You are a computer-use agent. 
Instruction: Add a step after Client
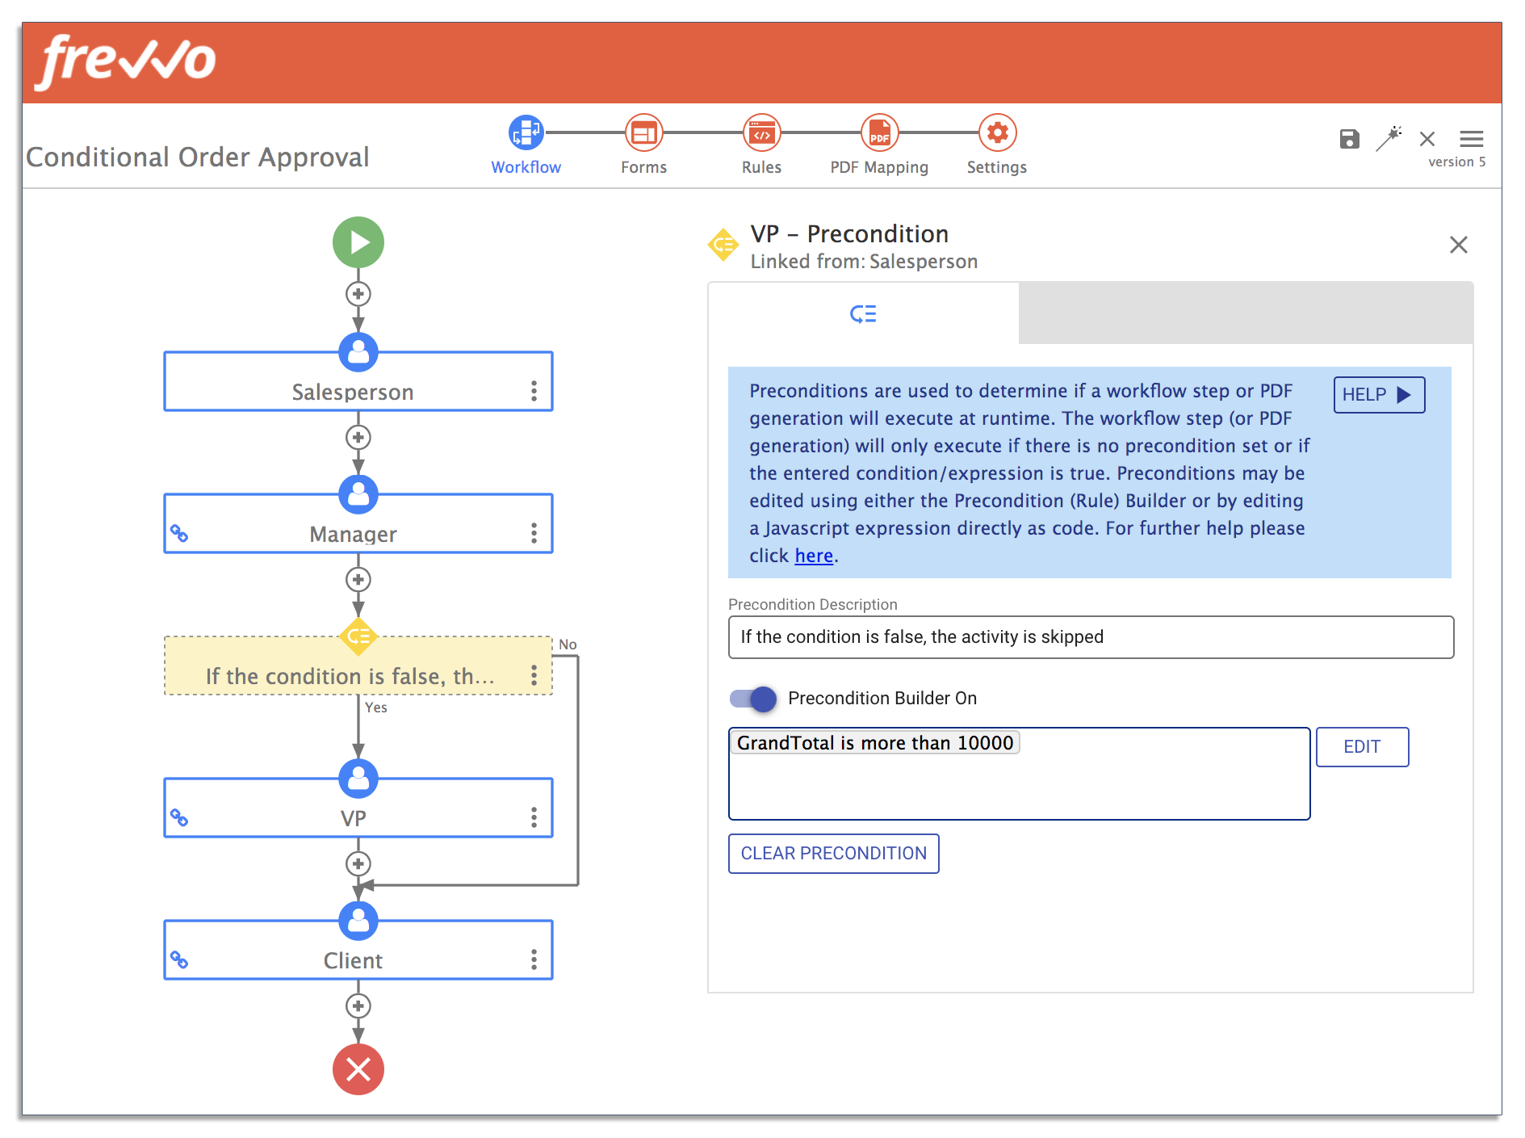[x=358, y=1006]
